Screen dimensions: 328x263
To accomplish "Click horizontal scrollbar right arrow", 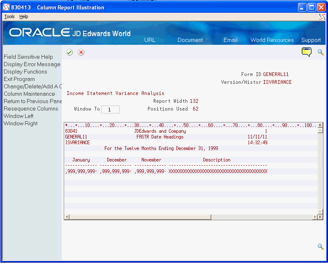I will [315, 217].
